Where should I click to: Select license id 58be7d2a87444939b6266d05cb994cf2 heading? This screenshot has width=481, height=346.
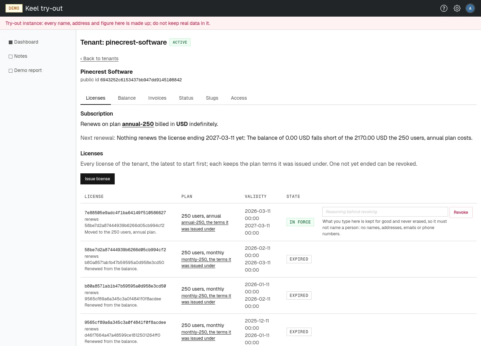pos(125,250)
